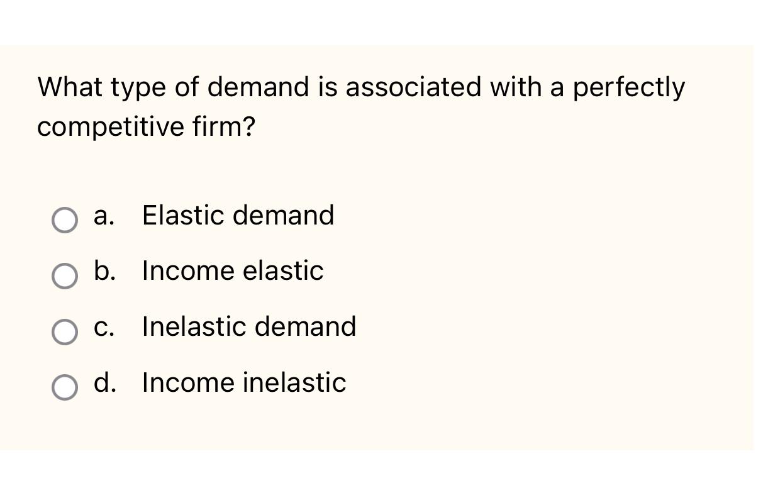768x483 pixels.
Task: Click the letter label 'd.'
Action: click(x=104, y=382)
